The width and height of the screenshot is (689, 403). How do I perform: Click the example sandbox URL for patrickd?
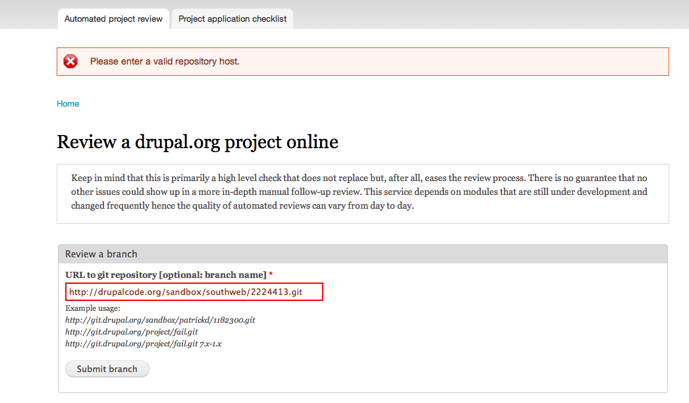(160, 319)
